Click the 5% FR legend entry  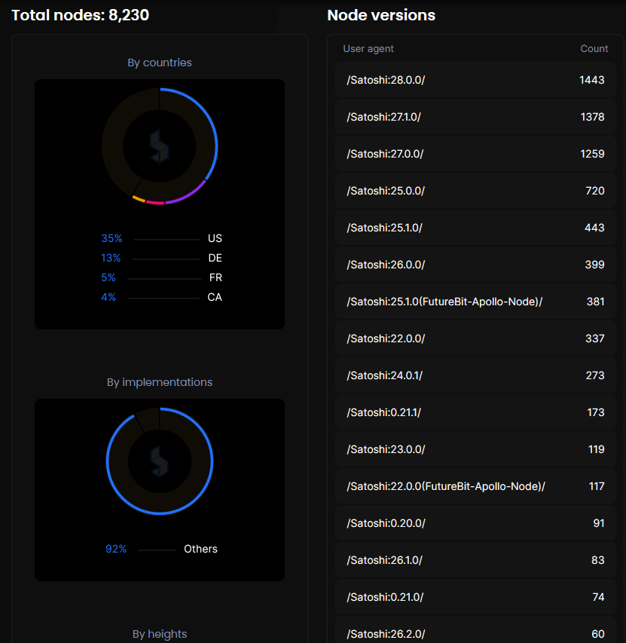tap(161, 277)
